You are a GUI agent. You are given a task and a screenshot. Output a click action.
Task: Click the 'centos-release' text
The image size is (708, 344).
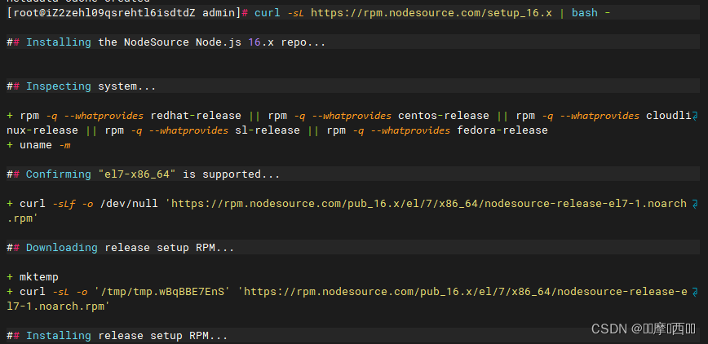[x=444, y=116]
